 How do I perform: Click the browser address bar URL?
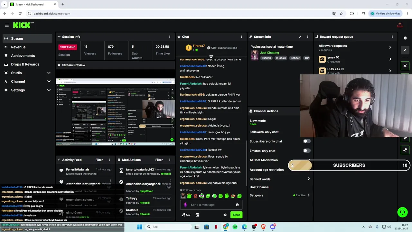52,14
